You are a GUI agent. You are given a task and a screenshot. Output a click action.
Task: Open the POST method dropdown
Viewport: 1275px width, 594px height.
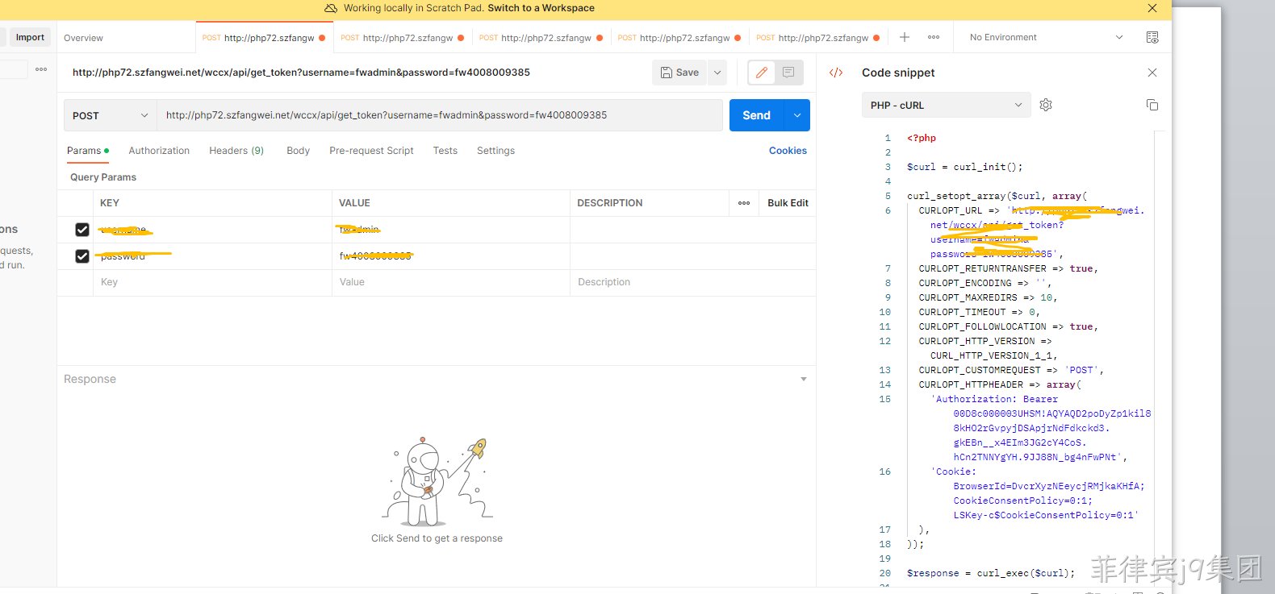point(111,115)
